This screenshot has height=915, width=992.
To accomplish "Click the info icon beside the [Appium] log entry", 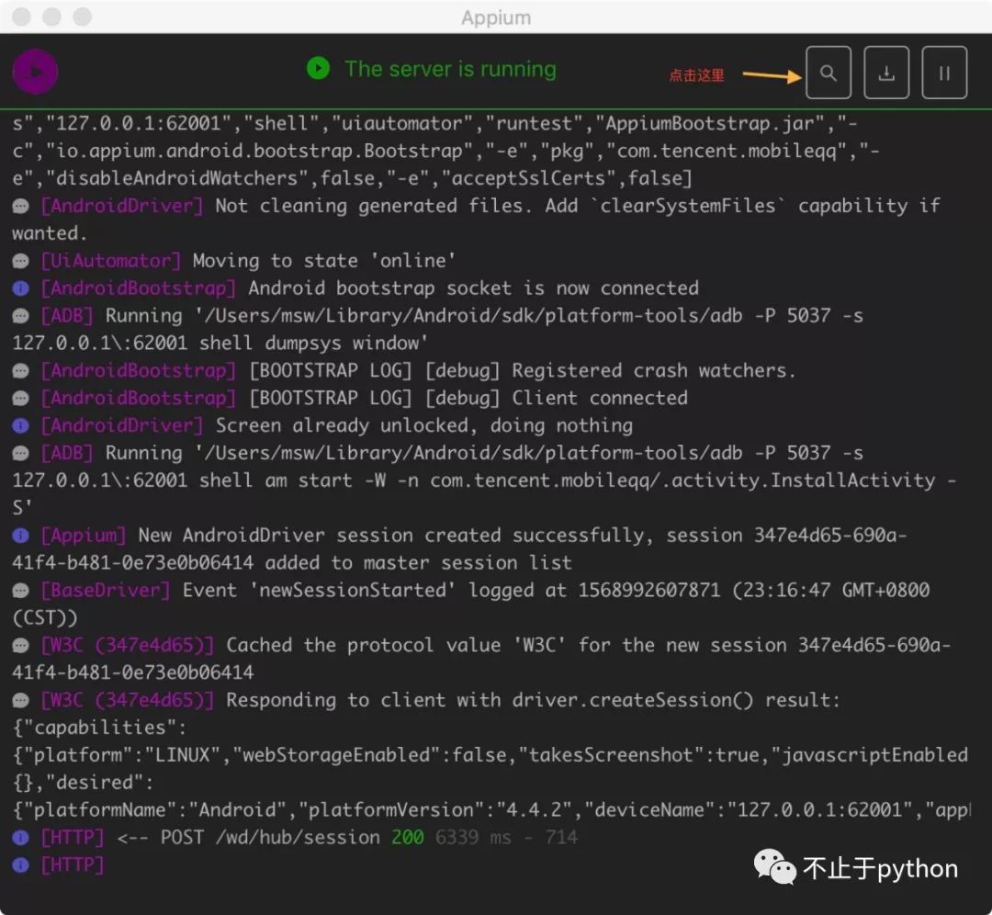I will tap(20, 536).
